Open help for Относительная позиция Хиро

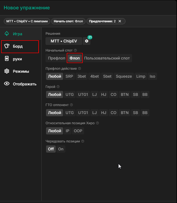pos(97,123)
